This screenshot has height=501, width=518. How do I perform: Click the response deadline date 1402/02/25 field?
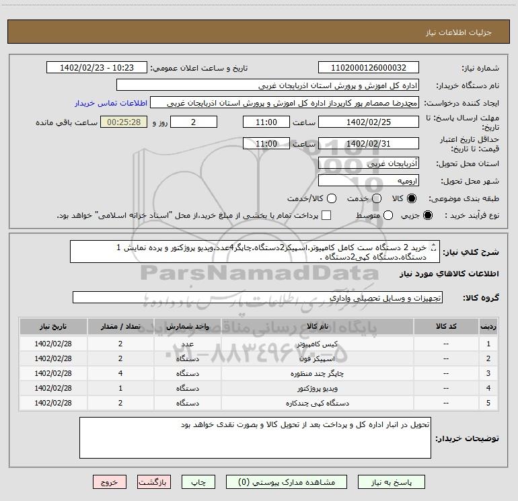pyautogui.click(x=369, y=122)
